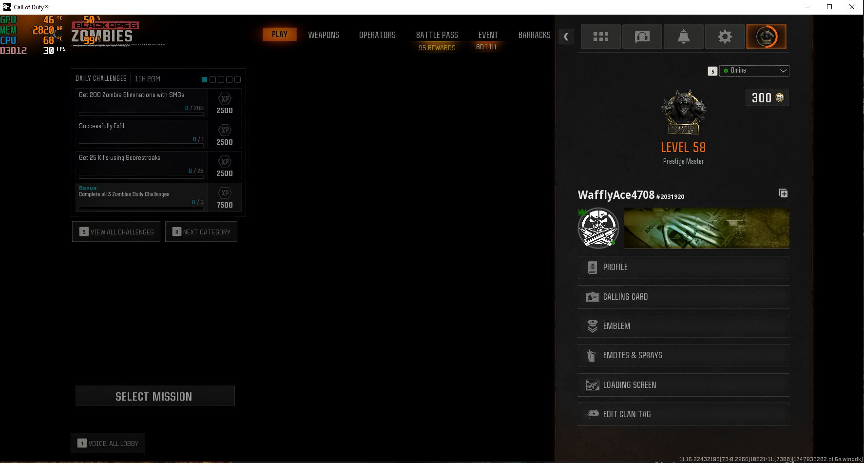Screen dimensions: 864x463
Task: Click the 6D 11H event timer
Action: click(486, 47)
